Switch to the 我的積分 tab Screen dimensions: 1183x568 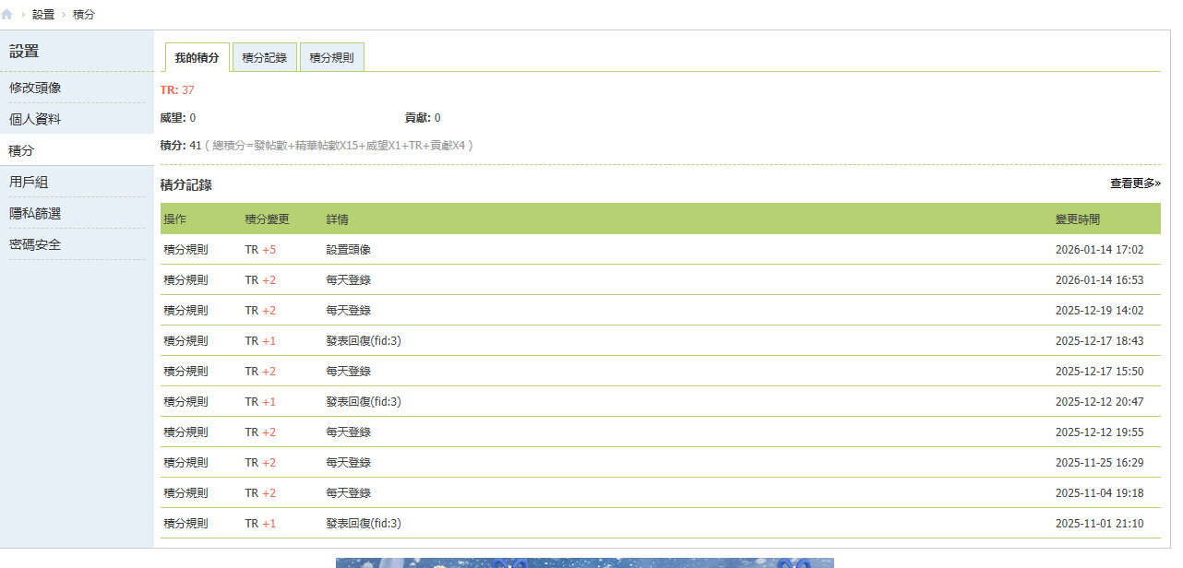tap(197, 57)
